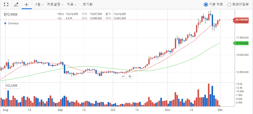Click the 2.50k volume axis label
Screen dimensions: 253x114
coord(239,102)
